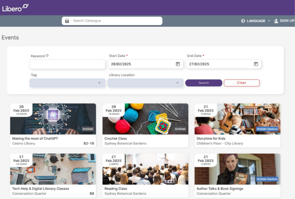Select the Author Talks & Book Signings title
295x199 pixels.
(x=220, y=189)
